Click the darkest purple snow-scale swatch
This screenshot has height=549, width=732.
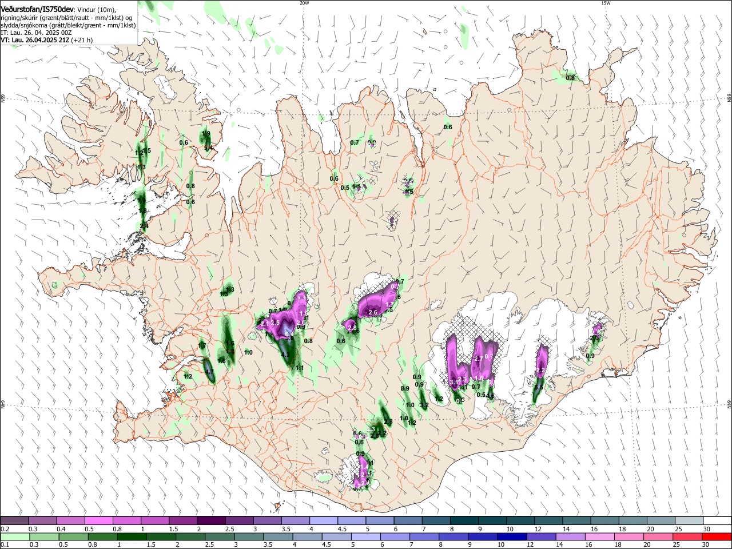(211, 520)
